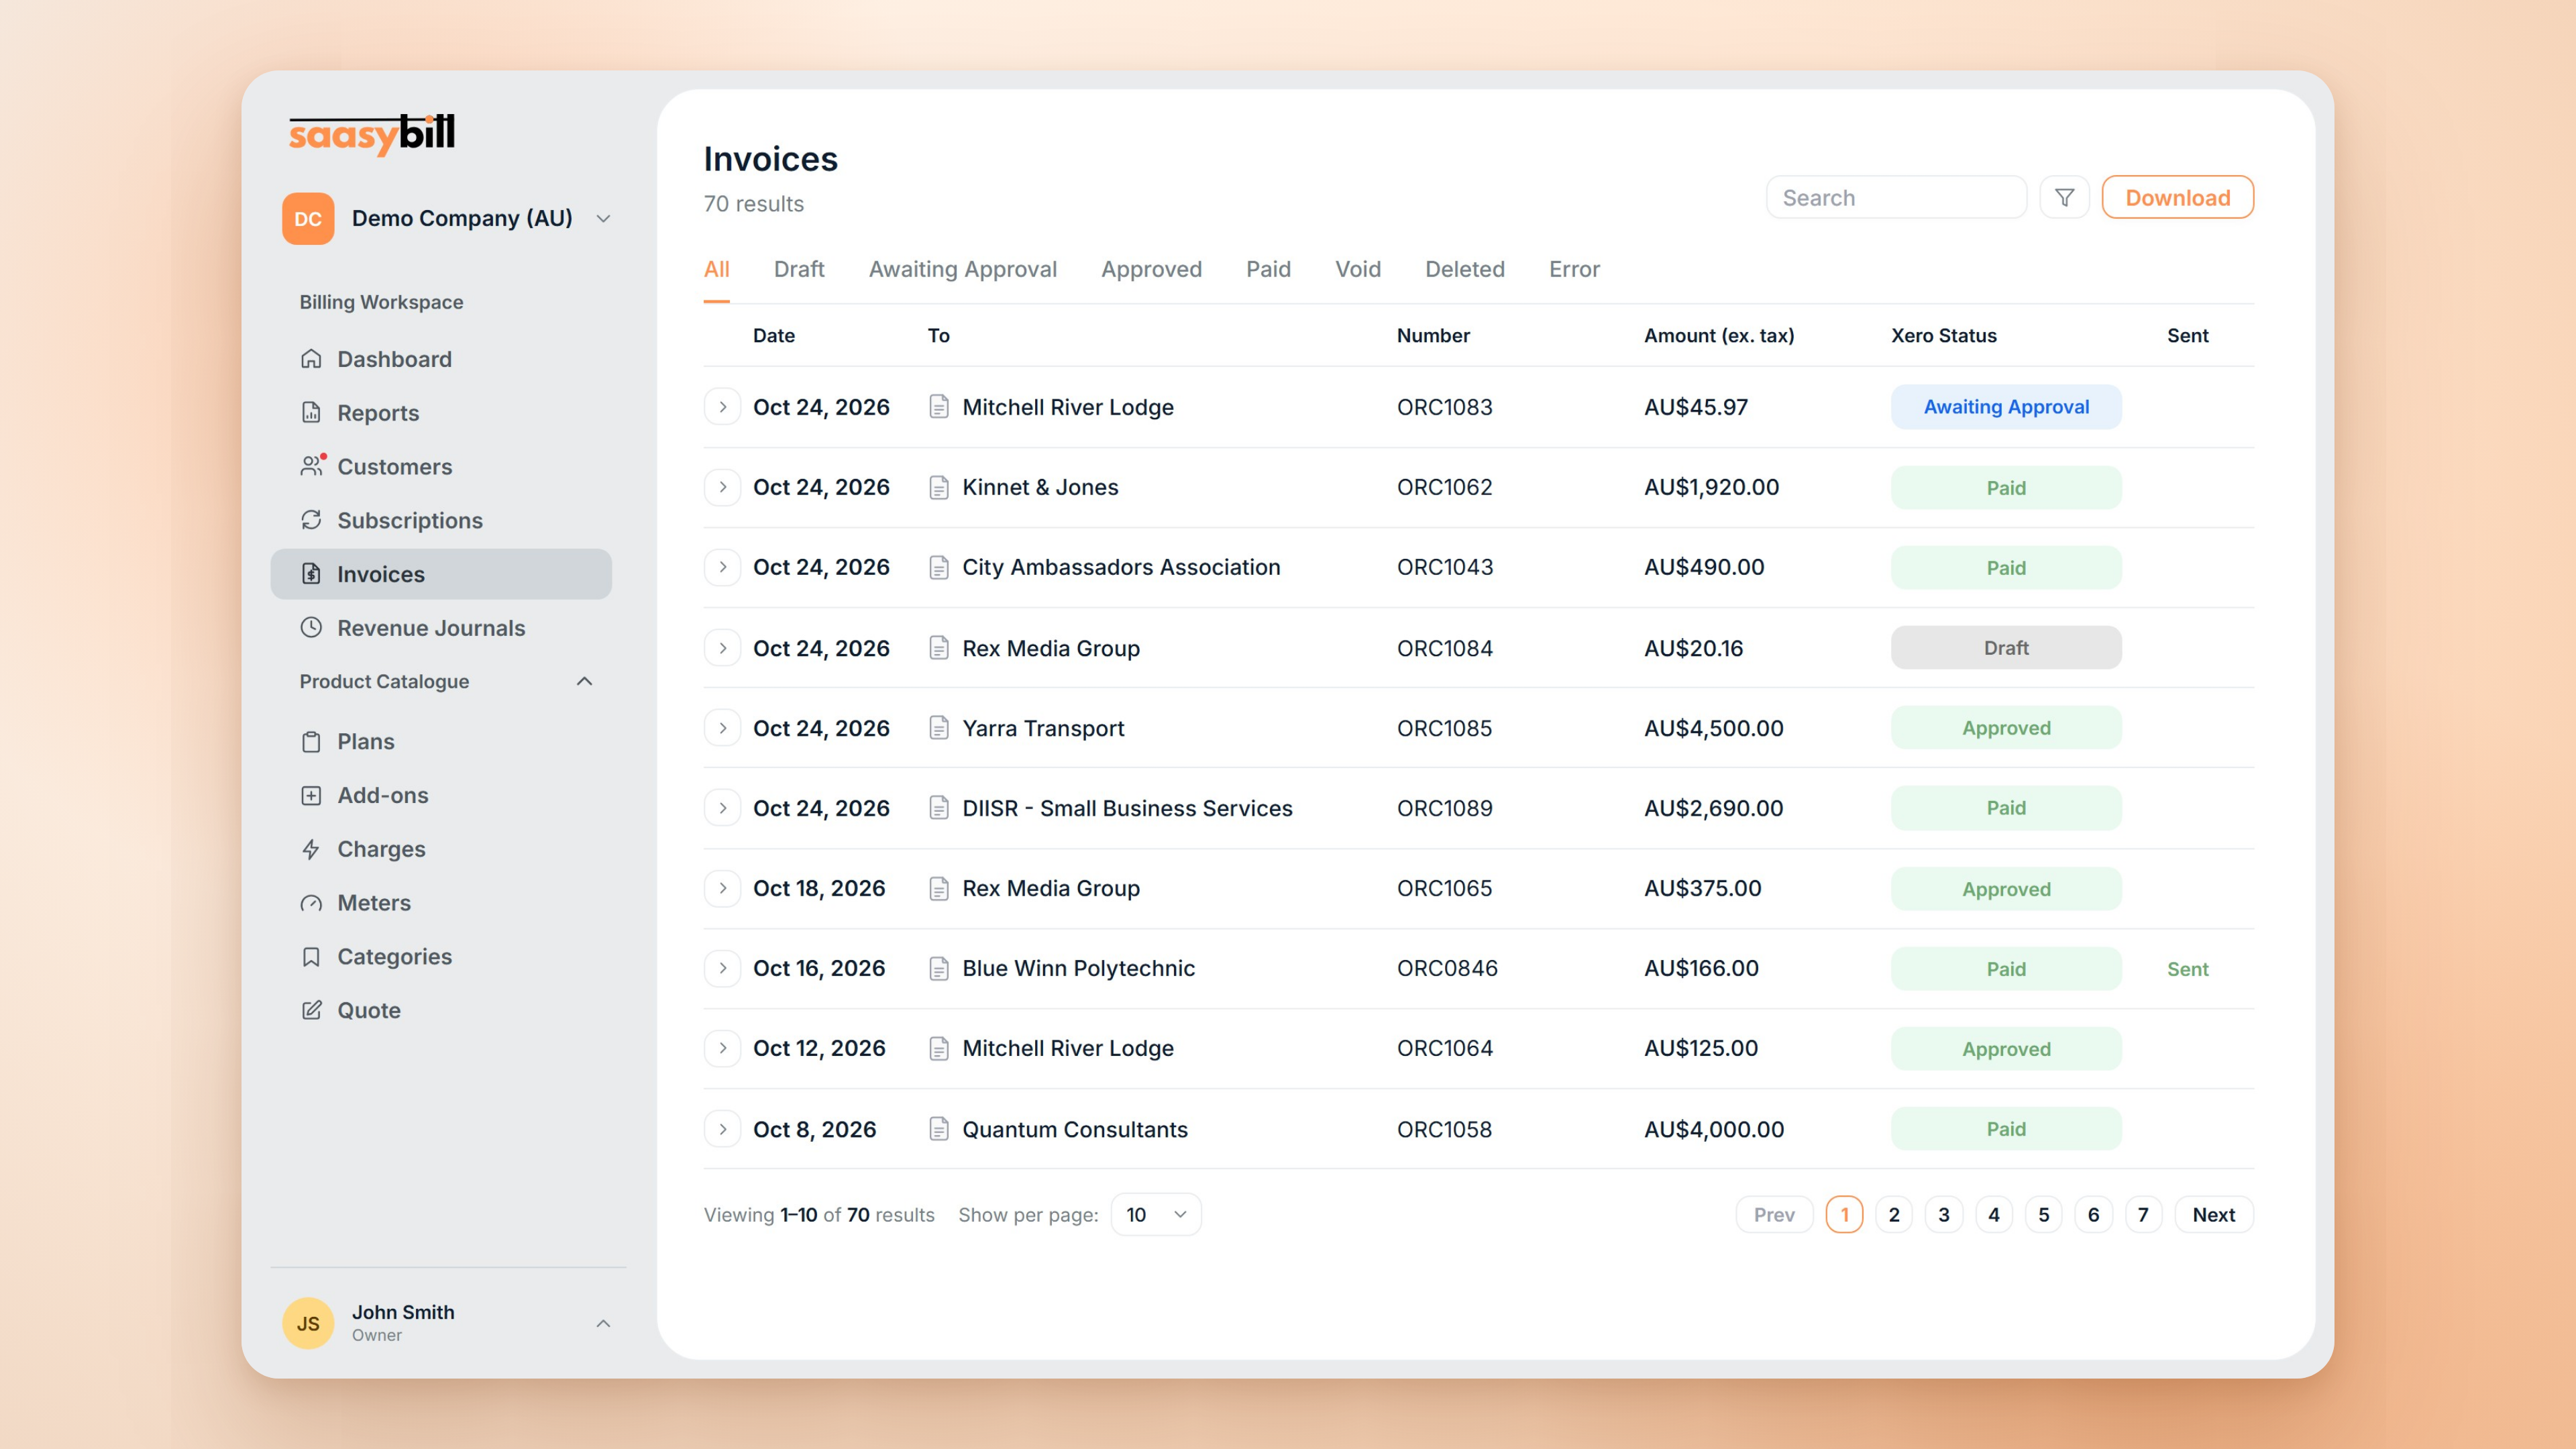The height and width of the screenshot is (1449, 2576).
Task: Click City Ambassadors Association name
Action: 1120,567
